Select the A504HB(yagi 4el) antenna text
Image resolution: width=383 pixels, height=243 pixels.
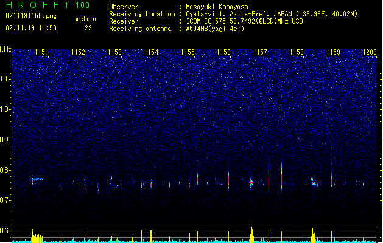[x=215, y=29]
